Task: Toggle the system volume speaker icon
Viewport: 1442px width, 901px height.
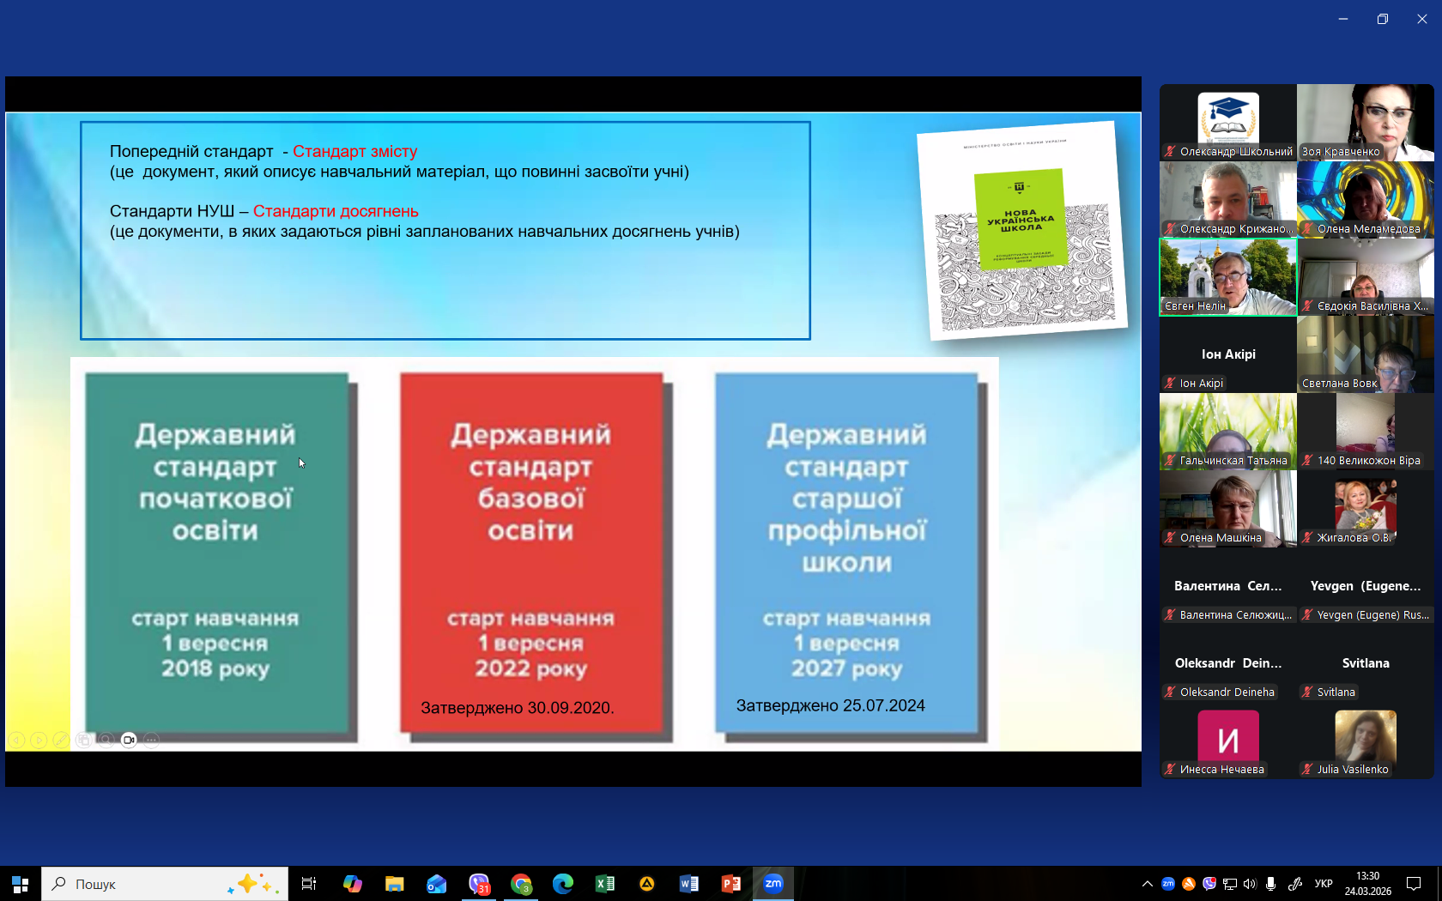Action: click(1250, 884)
